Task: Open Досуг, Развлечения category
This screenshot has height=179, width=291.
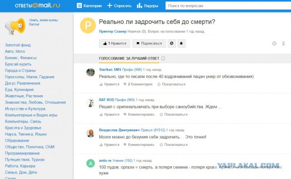Action: tap(23, 83)
